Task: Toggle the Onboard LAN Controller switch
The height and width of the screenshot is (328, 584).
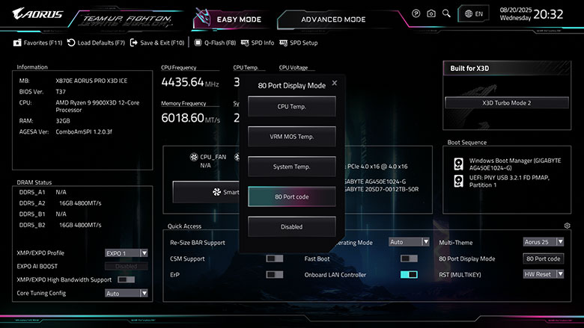Action: pos(409,275)
